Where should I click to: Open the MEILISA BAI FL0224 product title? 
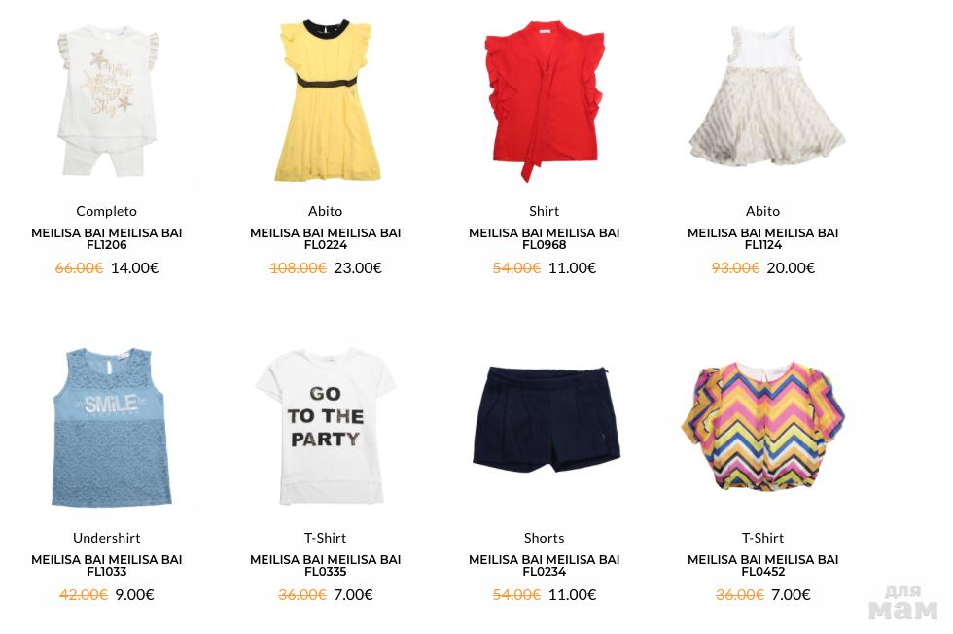pyautogui.click(x=326, y=239)
